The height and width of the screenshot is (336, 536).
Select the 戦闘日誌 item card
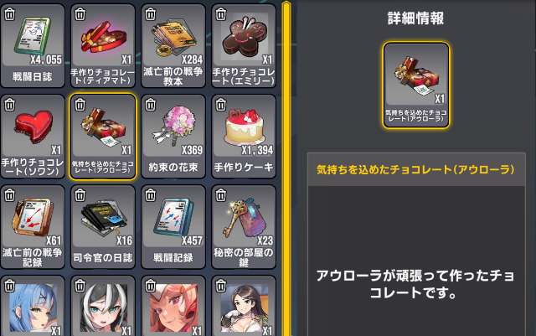(x=33, y=45)
